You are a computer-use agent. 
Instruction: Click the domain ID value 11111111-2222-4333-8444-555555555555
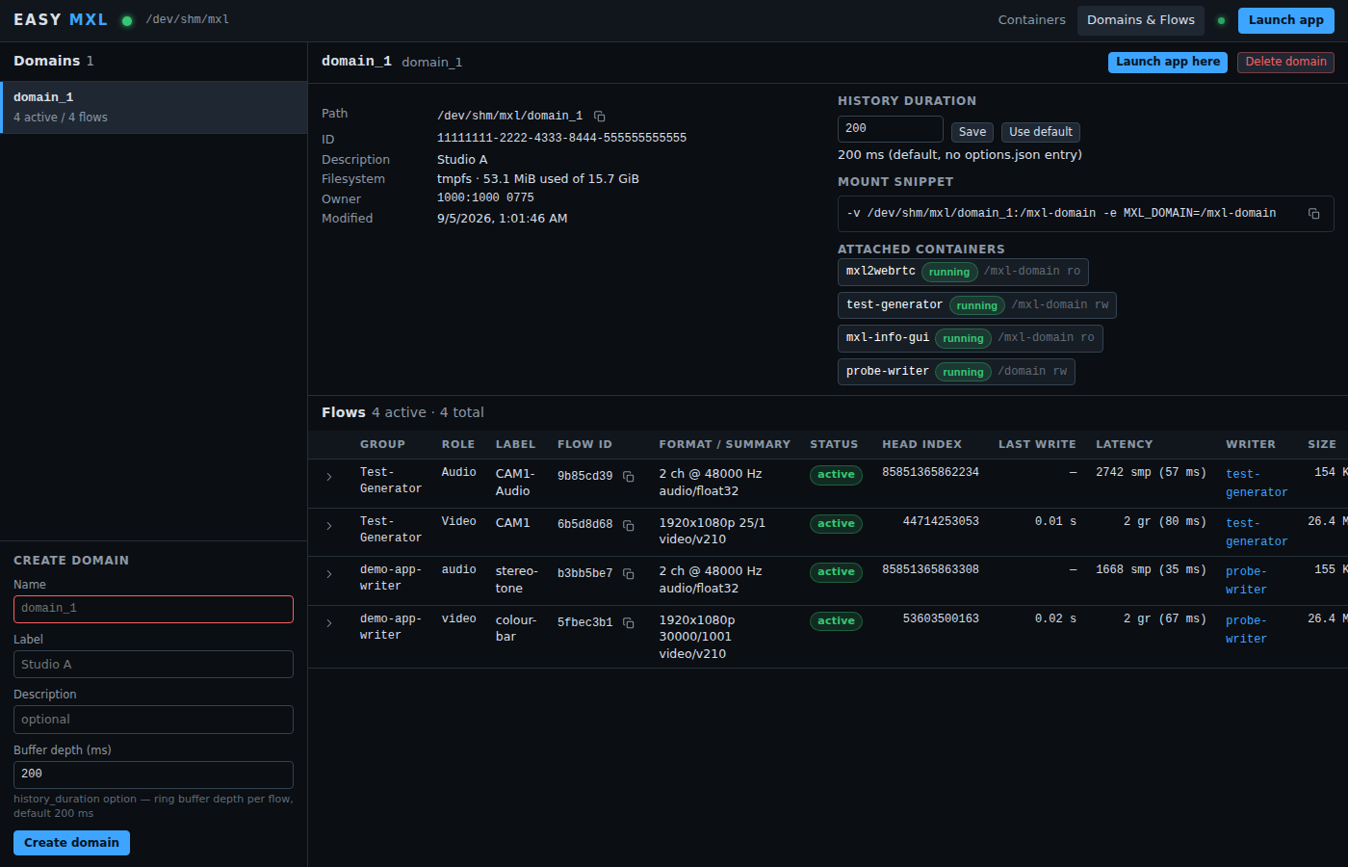(x=561, y=138)
